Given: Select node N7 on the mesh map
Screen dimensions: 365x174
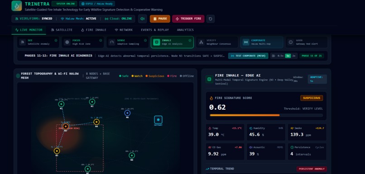Looking at the screenshot, I should click(87, 169).
